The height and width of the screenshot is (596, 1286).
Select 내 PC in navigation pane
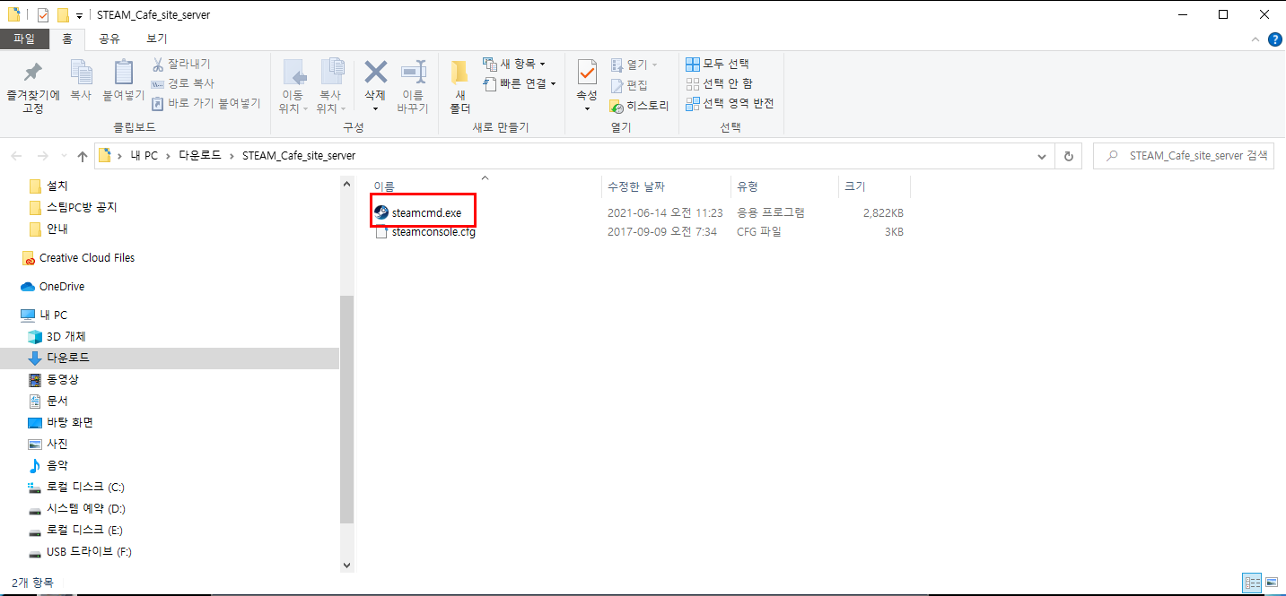click(x=43, y=315)
